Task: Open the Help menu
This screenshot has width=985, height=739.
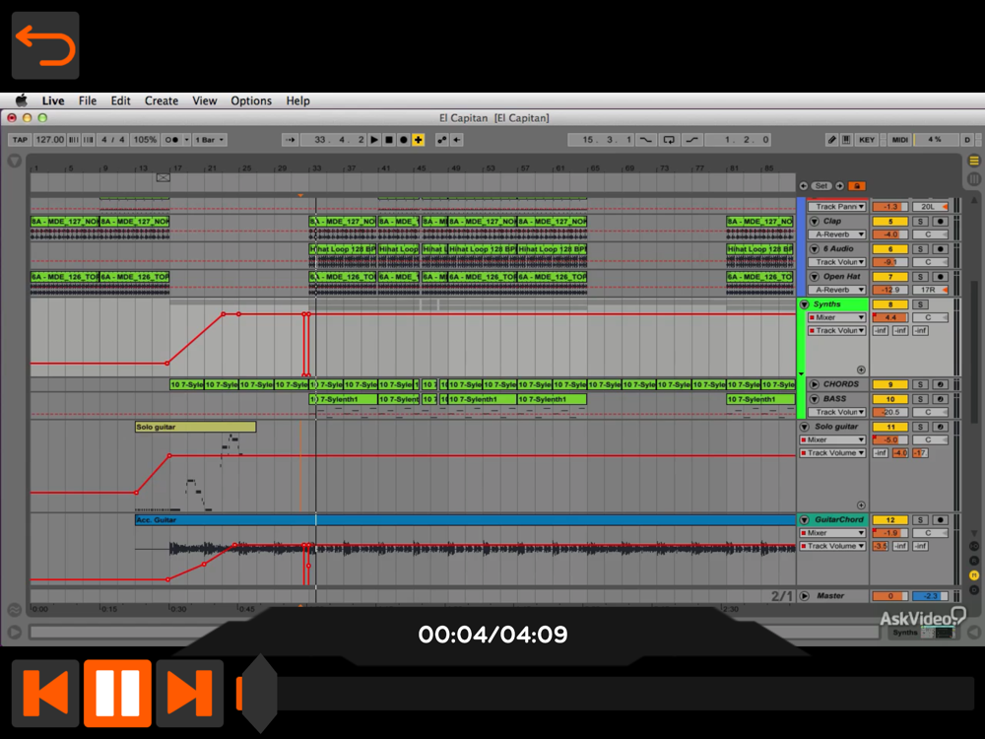Action: click(x=297, y=101)
